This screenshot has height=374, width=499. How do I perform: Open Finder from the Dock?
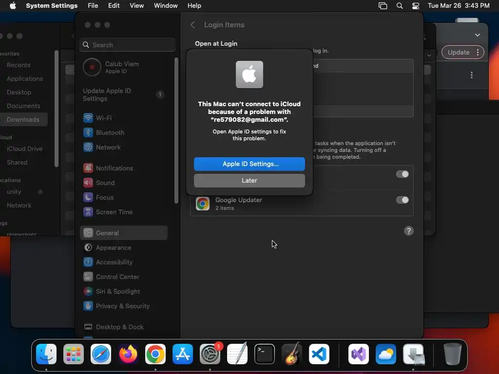(x=46, y=354)
